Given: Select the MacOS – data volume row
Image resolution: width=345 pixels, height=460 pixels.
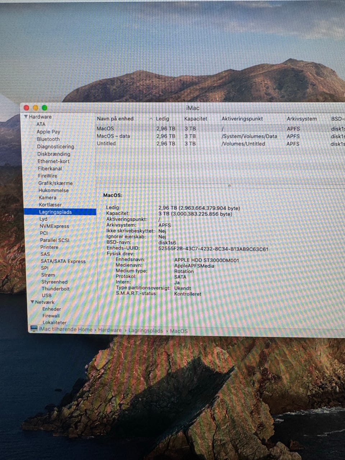Looking at the screenshot, I should tap(220, 136).
